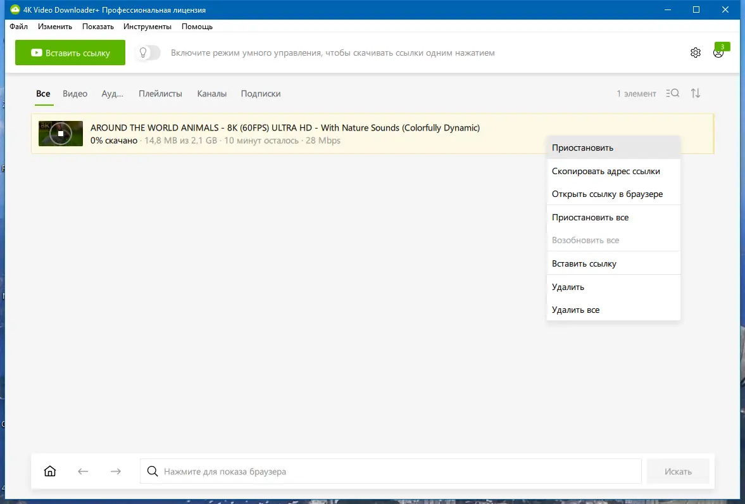Viewport: 745px width, 504px height.
Task: Choose Приостановить in context menu
Action: 613,148
